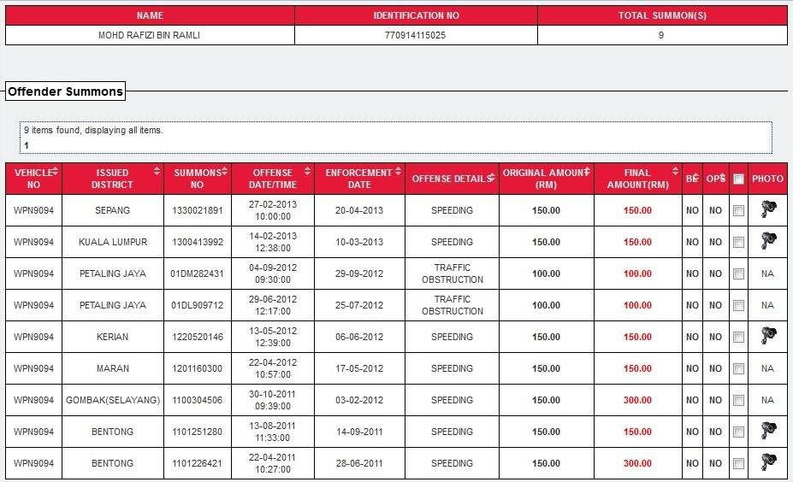Click the Offender Summons section title
Image resolution: width=793 pixels, height=482 pixels.
(x=65, y=91)
